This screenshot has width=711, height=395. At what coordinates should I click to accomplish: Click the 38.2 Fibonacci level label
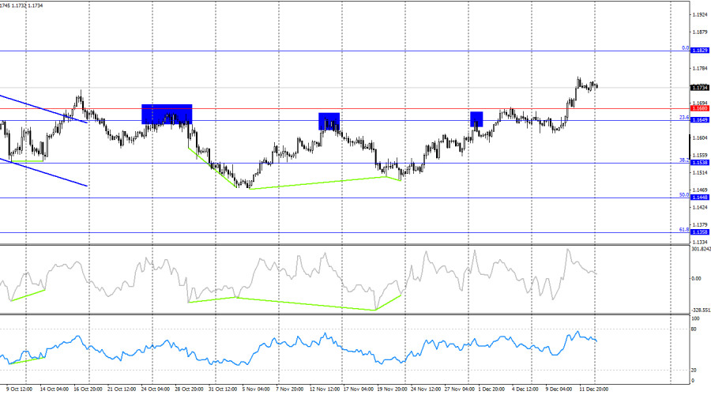[684, 160]
